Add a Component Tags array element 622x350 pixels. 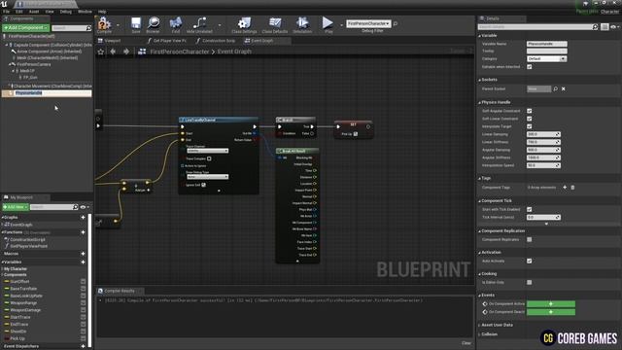[x=565, y=188]
